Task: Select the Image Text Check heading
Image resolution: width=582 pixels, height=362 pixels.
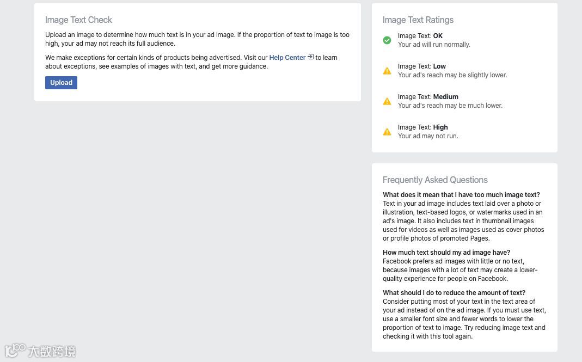Action: point(79,20)
